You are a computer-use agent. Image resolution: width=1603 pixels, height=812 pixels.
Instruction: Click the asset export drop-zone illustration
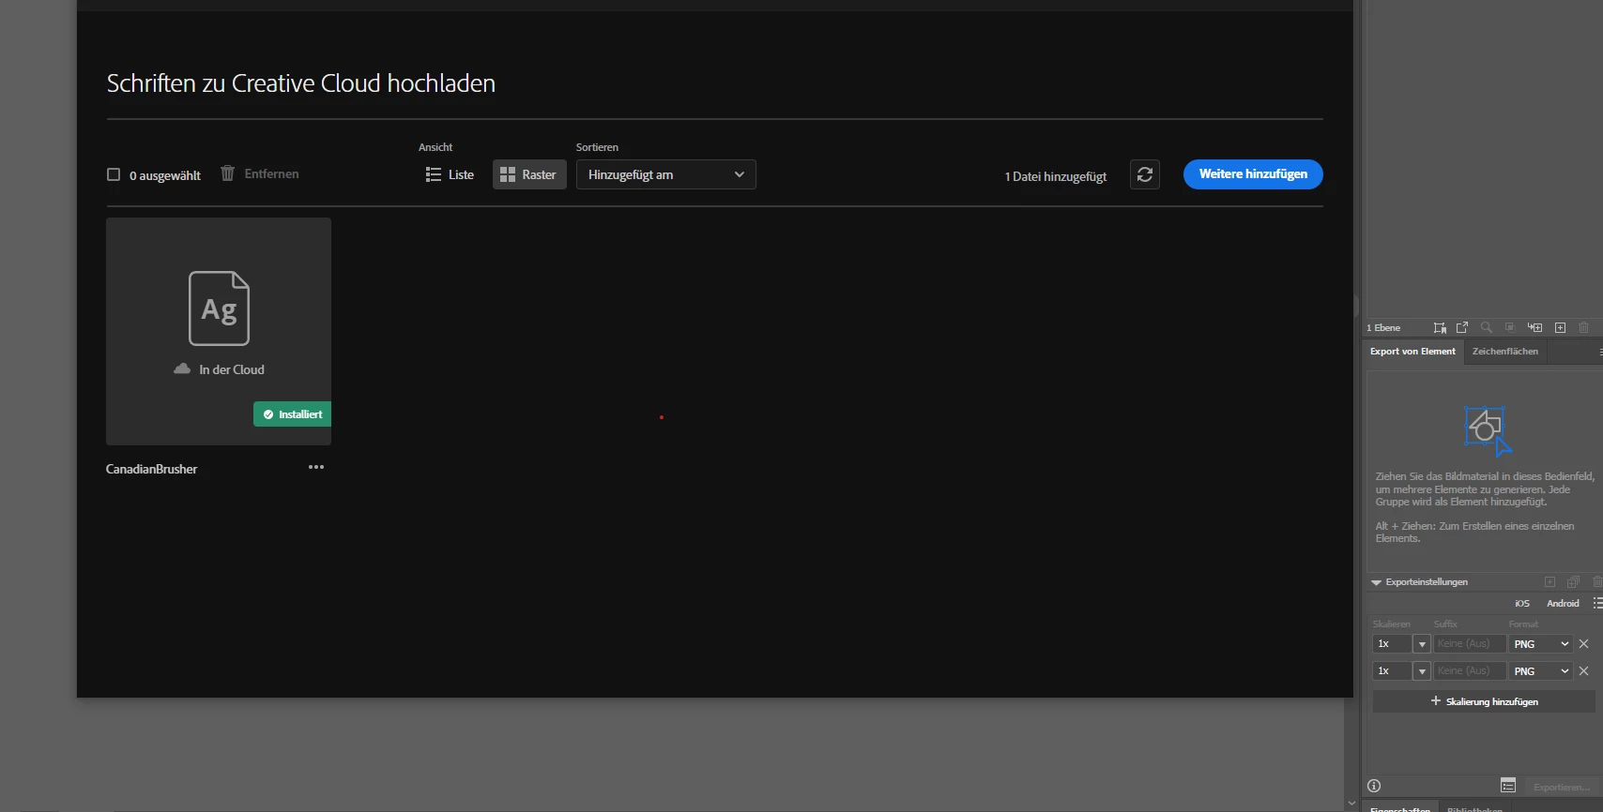(x=1488, y=430)
